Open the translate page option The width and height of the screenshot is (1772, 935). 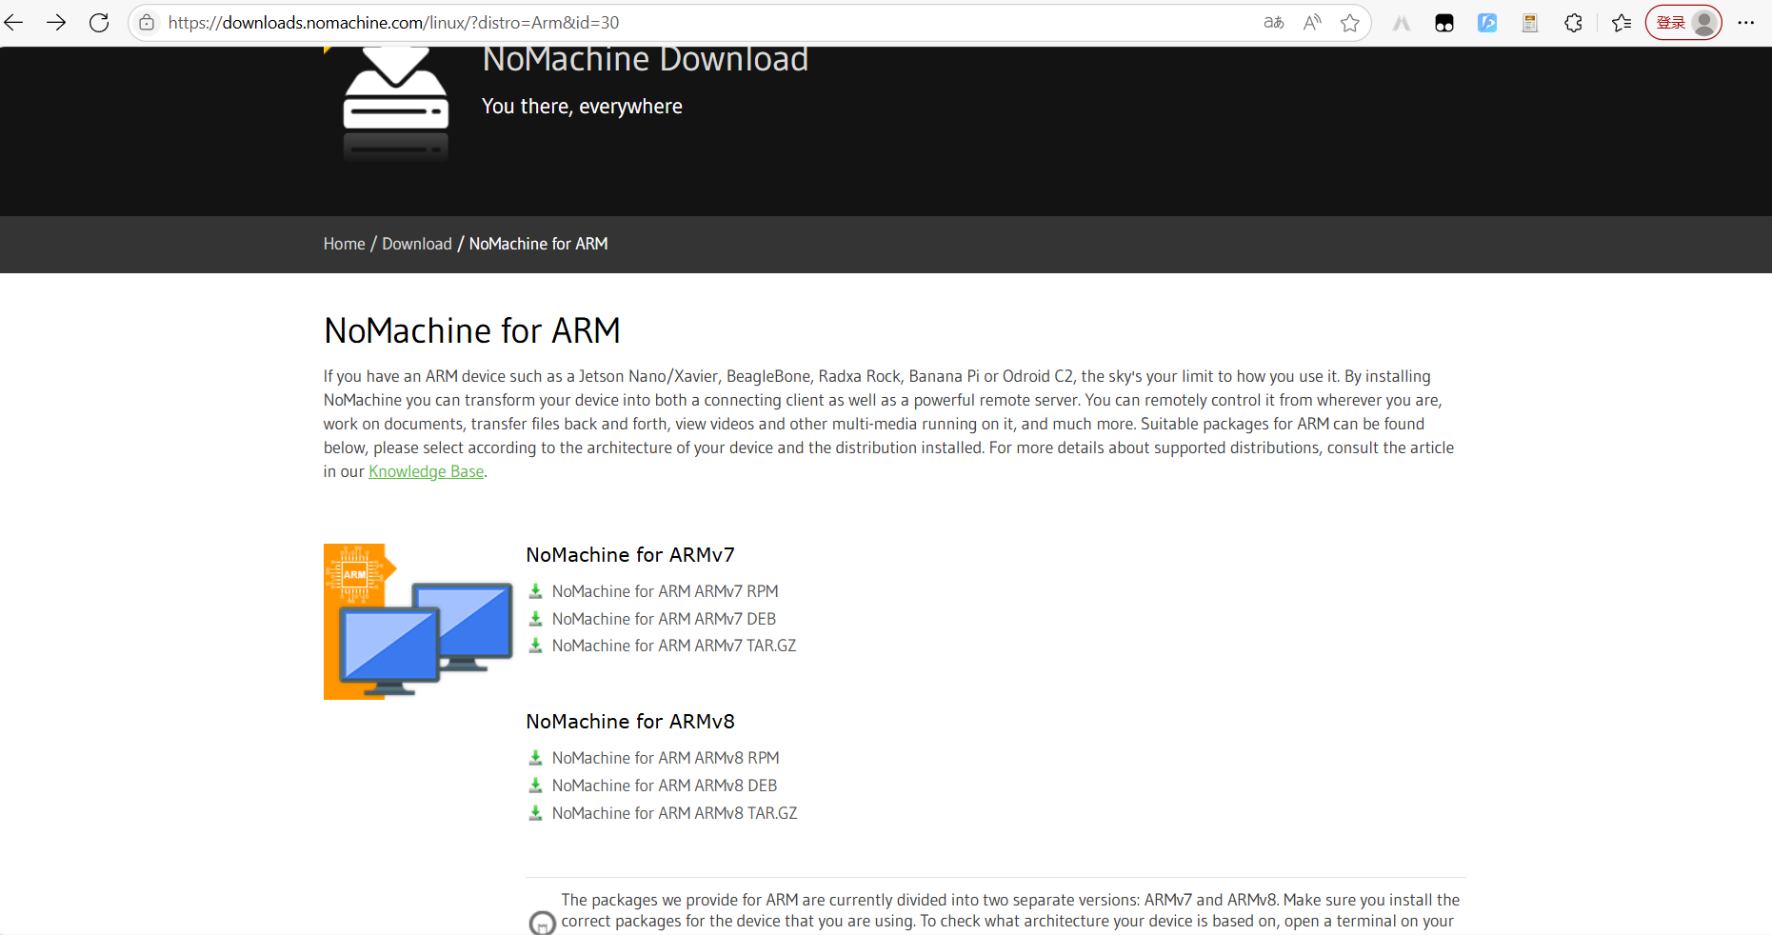(x=1274, y=23)
